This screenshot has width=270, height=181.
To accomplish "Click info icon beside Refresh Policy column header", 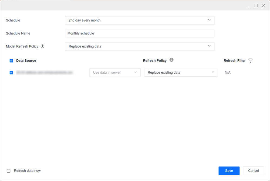I will pos(171,60).
